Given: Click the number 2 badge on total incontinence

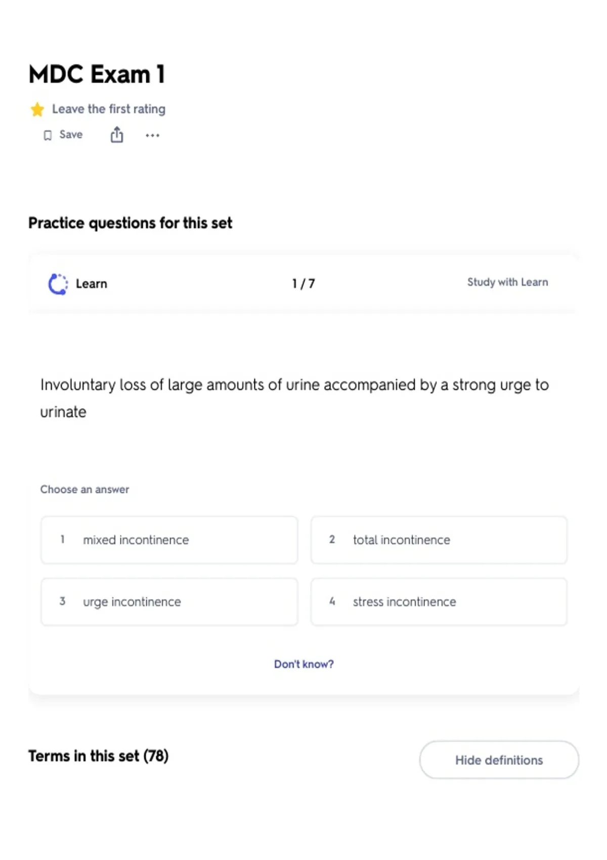Looking at the screenshot, I should (332, 539).
